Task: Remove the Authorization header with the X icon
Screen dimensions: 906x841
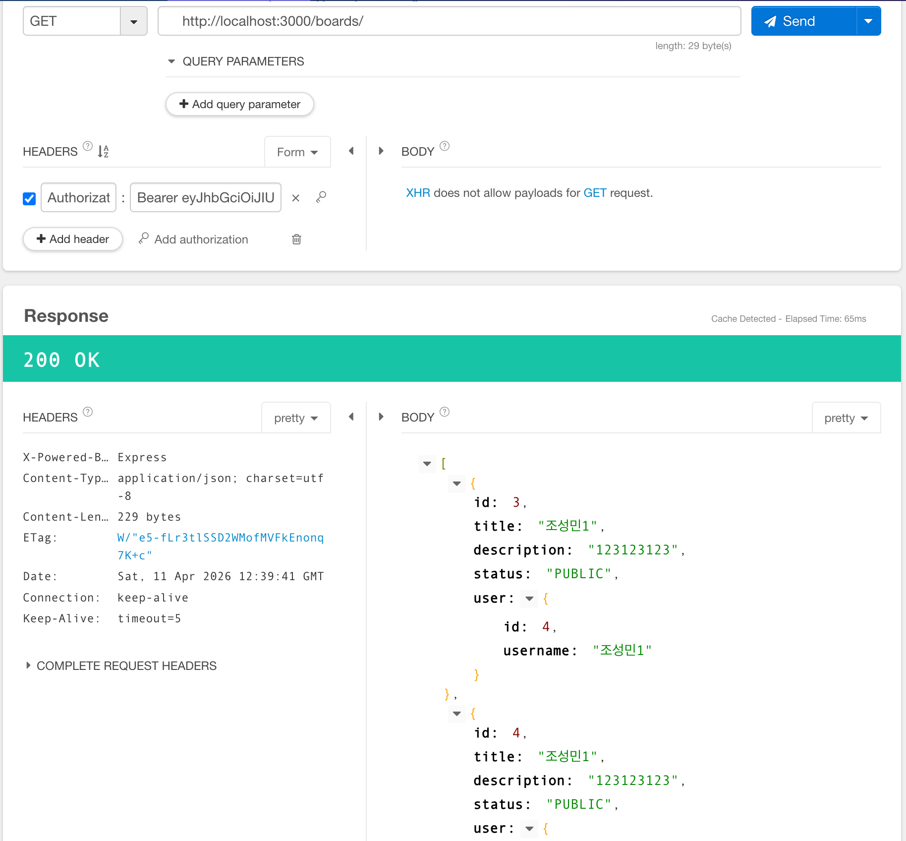Action: click(x=296, y=198)
